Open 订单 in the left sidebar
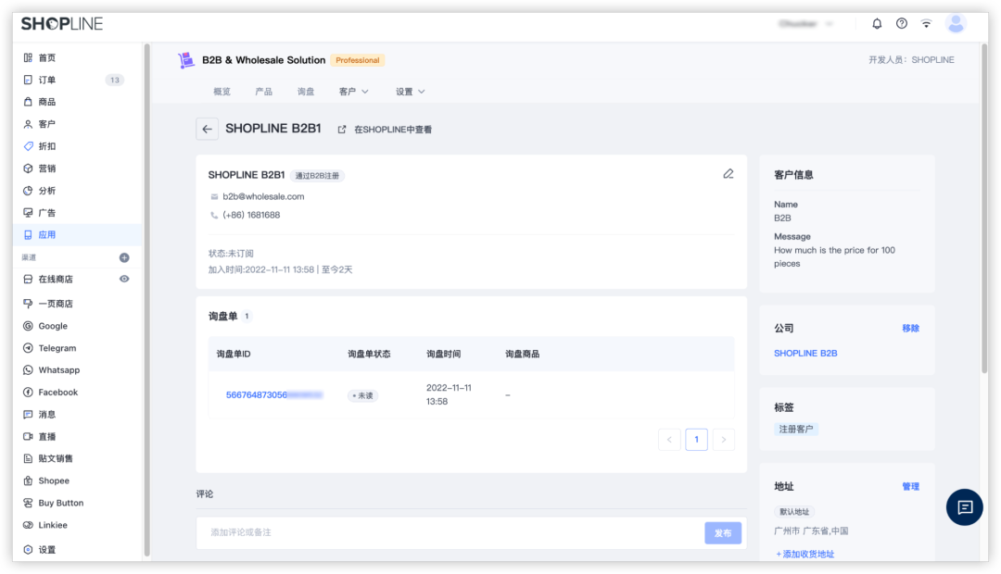 click(x=47, y=80)
